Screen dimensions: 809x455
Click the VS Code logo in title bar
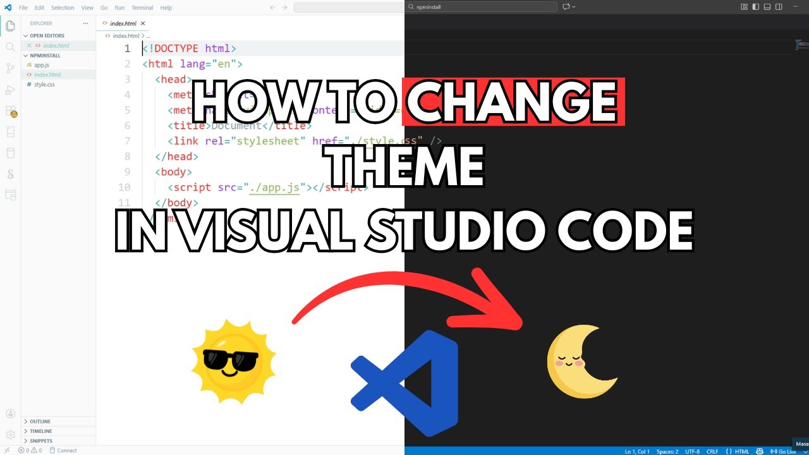point(8,8)
